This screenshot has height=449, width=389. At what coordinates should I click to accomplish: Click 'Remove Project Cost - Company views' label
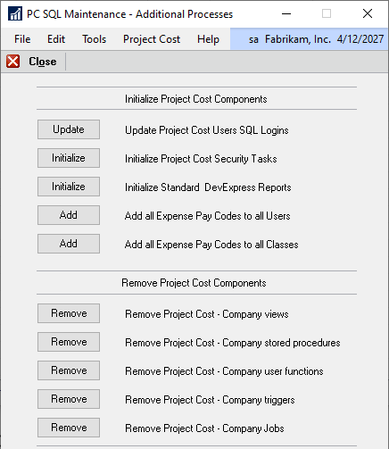(x=207, y=314)
